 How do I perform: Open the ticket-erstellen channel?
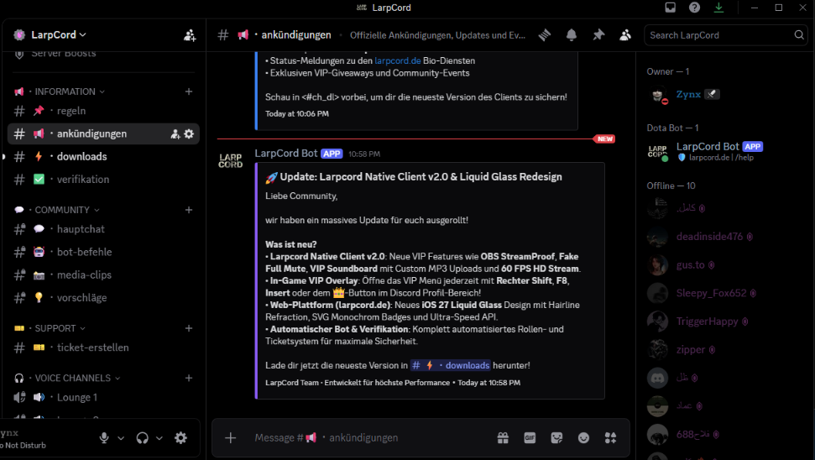(x=103, y=348)
